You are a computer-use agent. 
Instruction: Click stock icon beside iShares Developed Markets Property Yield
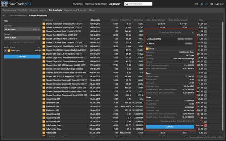click(x=44, y=91)
